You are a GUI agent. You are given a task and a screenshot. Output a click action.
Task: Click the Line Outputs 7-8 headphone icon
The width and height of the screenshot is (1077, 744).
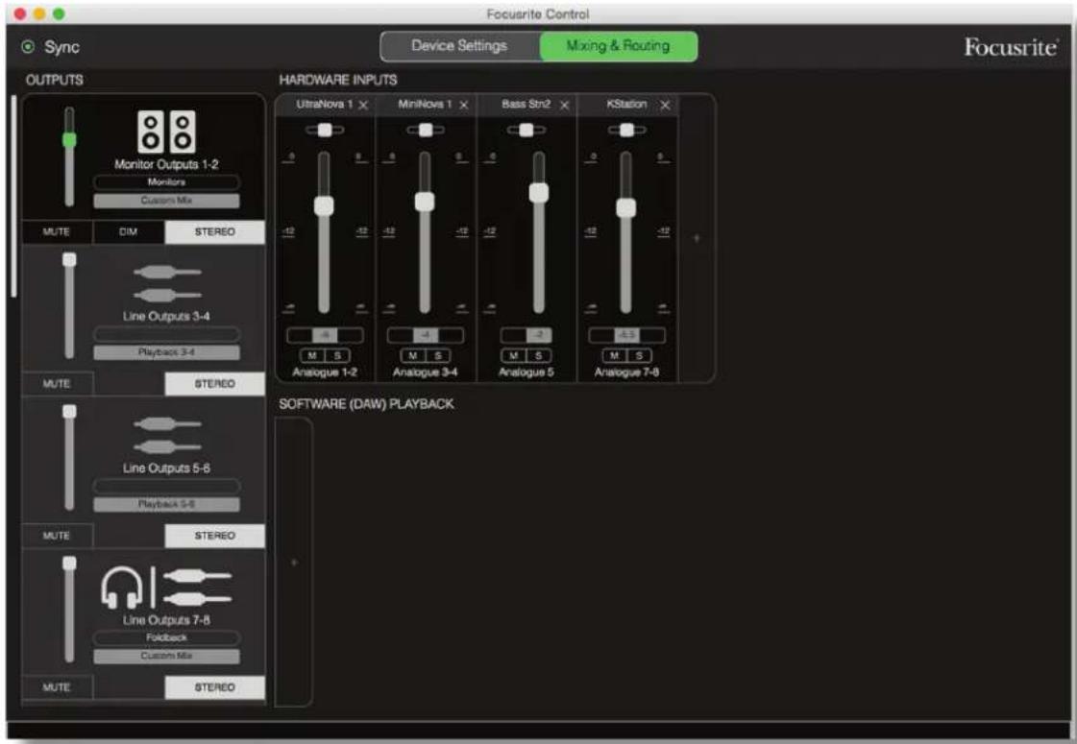click(122, 588)
